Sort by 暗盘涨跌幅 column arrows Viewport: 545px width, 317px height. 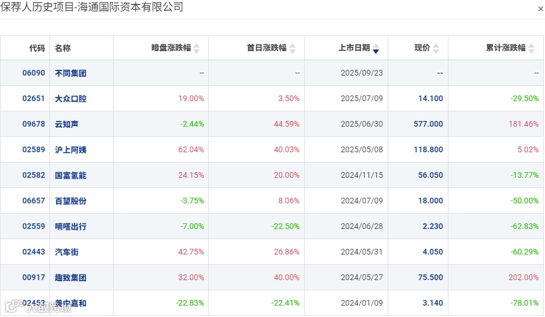196,48
